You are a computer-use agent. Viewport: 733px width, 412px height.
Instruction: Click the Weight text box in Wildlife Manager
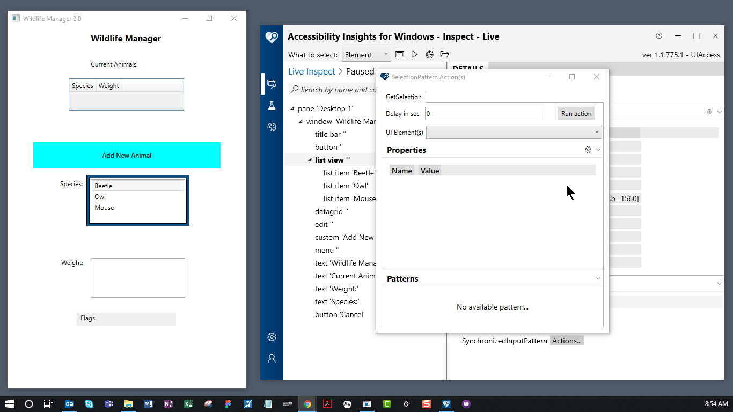pos(138,278)
